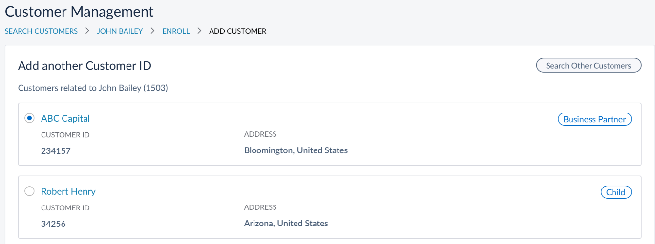This screenshot has width=655, height=244.
Task: Click customer ID 34256 value
Action: pos(53,224)
